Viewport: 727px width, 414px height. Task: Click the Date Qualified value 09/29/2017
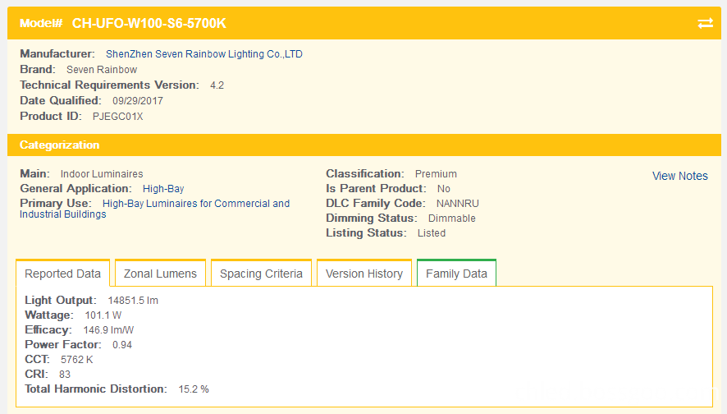[x=138, y=101]
